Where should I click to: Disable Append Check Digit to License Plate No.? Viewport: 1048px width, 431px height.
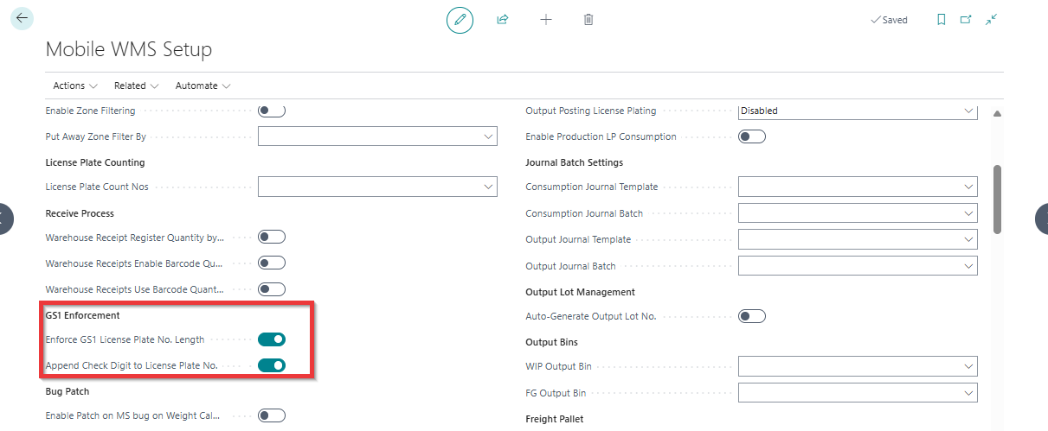point(272,365)
